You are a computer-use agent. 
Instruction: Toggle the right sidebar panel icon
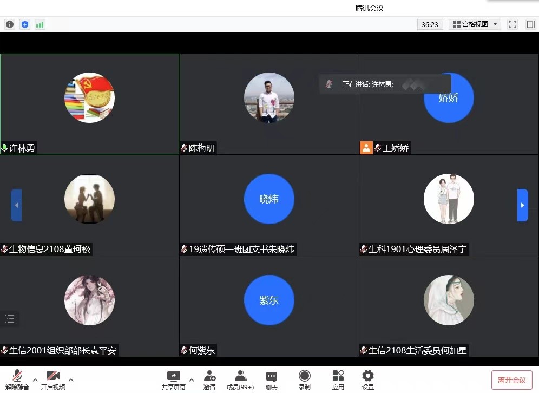[530, 24]
